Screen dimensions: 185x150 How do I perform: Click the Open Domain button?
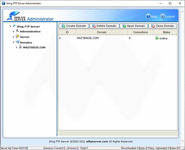pos(134,26)
